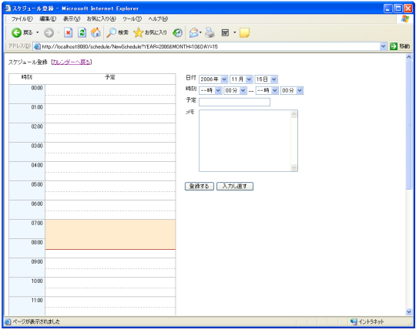Click the 予定 text input field
Viewport: 416px width, 330px height.
(x=234, y=102)
